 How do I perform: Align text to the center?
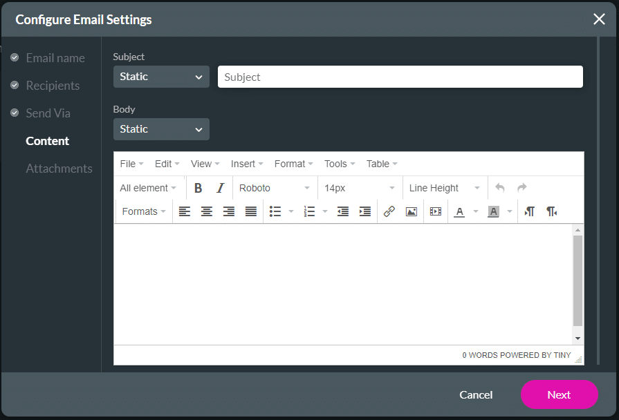pos(207,211)
